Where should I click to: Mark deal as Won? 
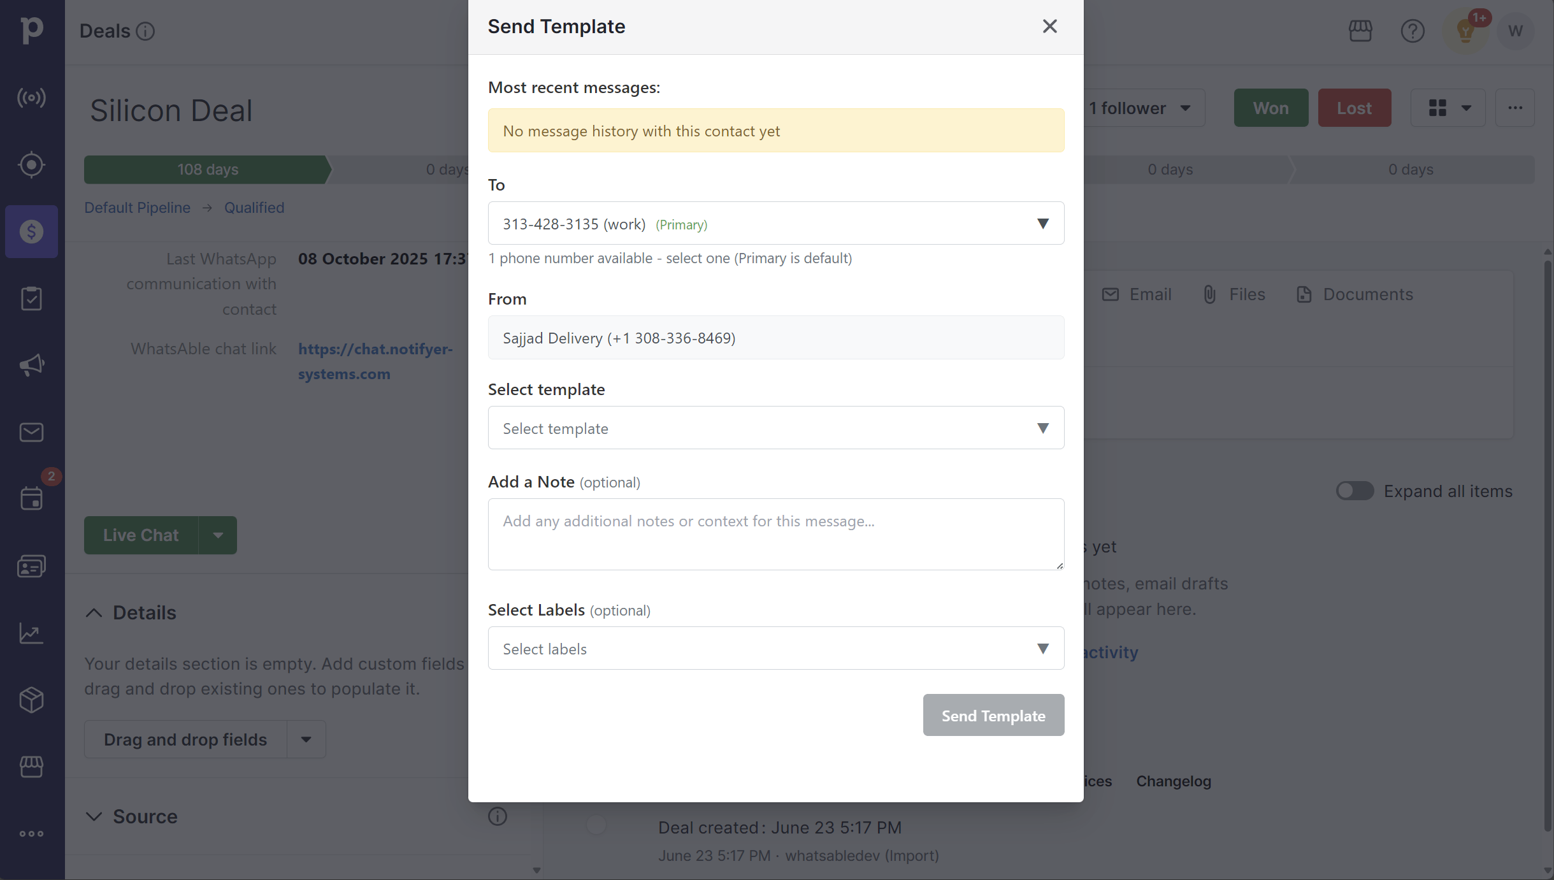click(x=1271, y=108)
